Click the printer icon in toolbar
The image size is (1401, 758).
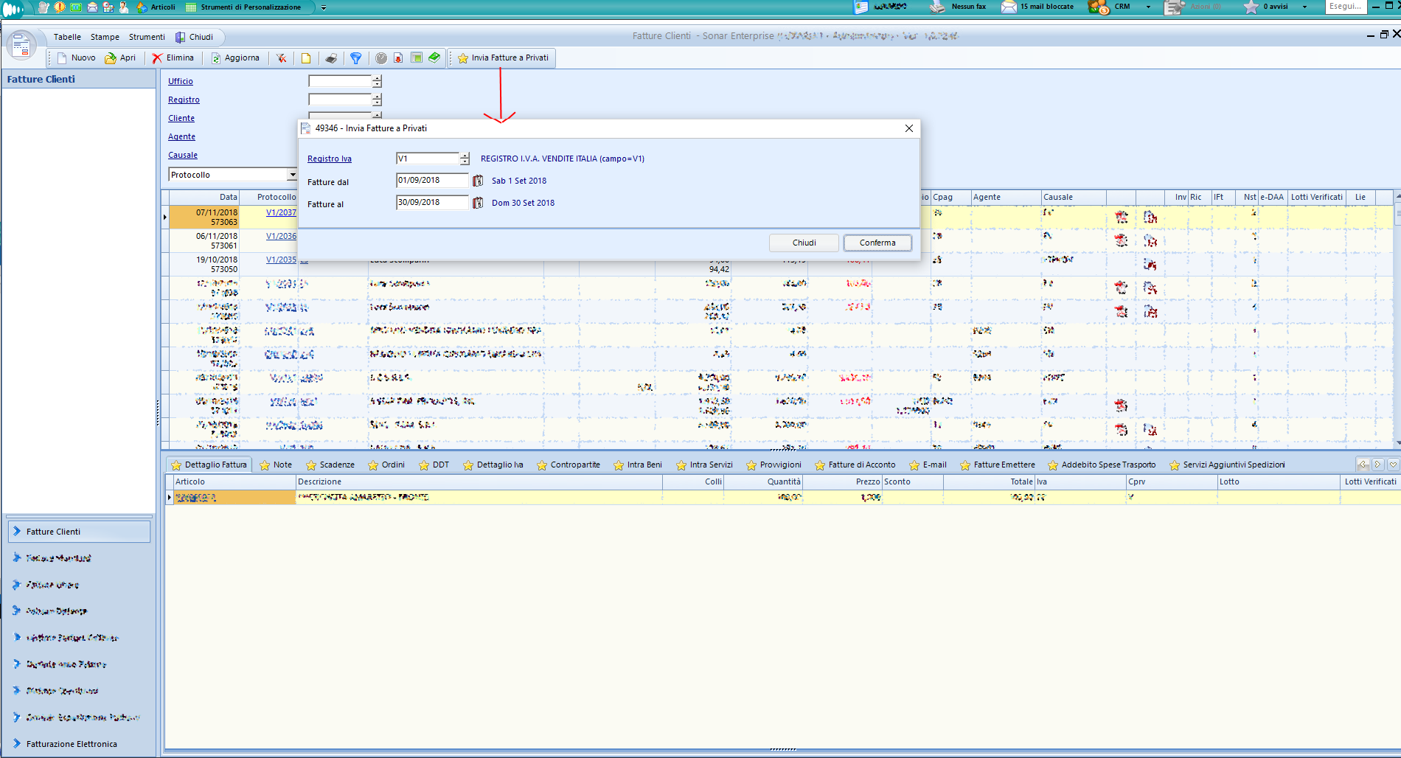tap(331, 58)
